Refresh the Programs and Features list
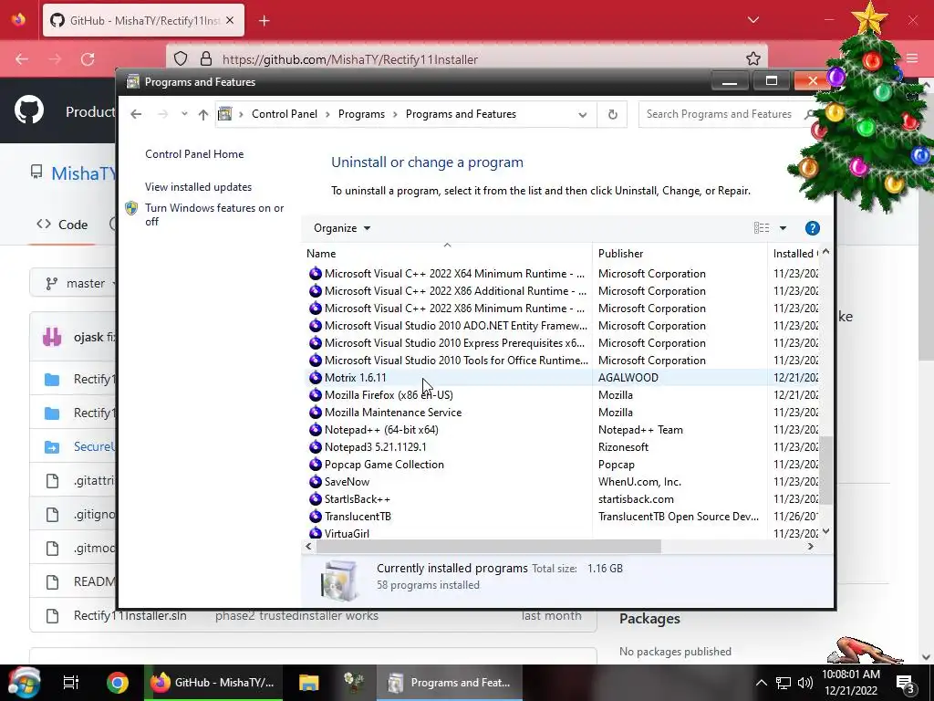Screen dimensions: 934x701 (612, 114)
